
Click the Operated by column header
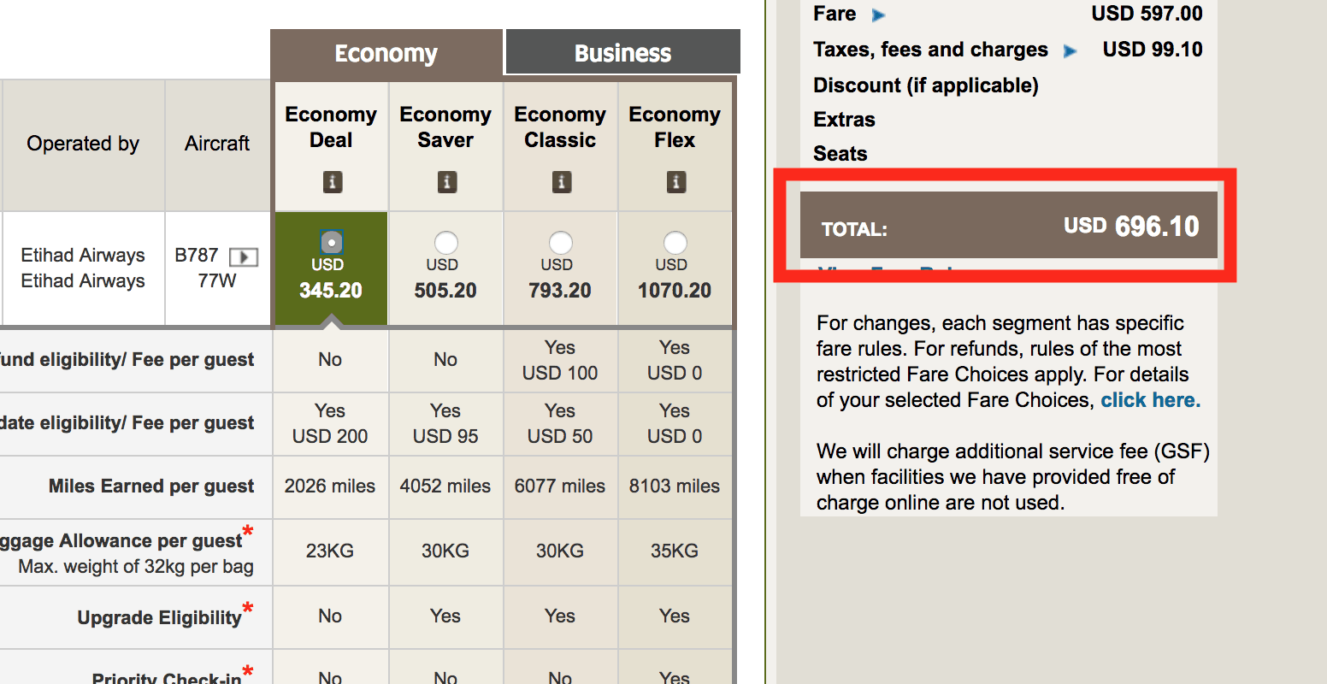click(83, 144)
